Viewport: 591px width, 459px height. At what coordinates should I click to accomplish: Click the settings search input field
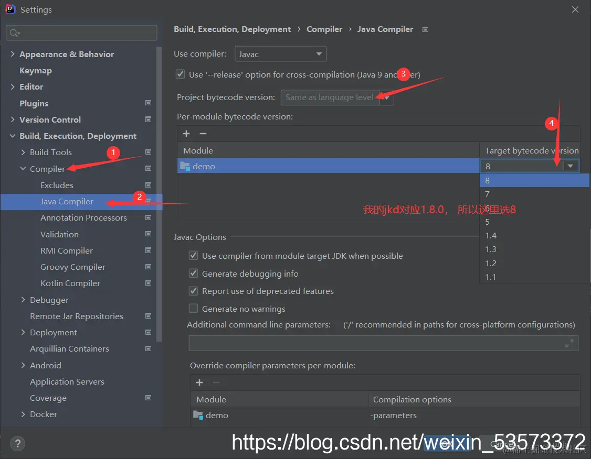click(81, 32)
